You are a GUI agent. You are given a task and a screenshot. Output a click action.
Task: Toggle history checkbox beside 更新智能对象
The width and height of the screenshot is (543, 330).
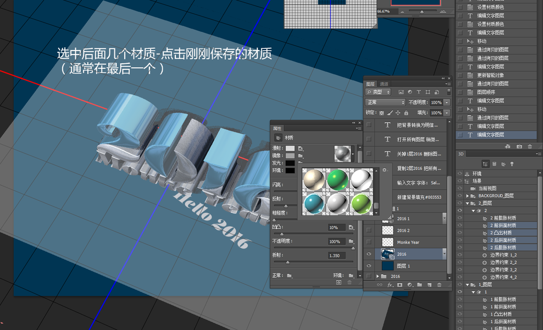(x=460, y=75)
